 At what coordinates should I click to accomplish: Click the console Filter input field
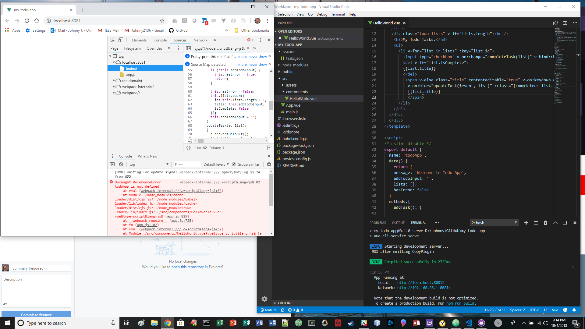pyautogui.click(x=186, y=164)
